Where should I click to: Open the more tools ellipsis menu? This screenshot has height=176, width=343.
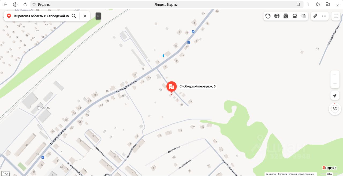(324, 16)
